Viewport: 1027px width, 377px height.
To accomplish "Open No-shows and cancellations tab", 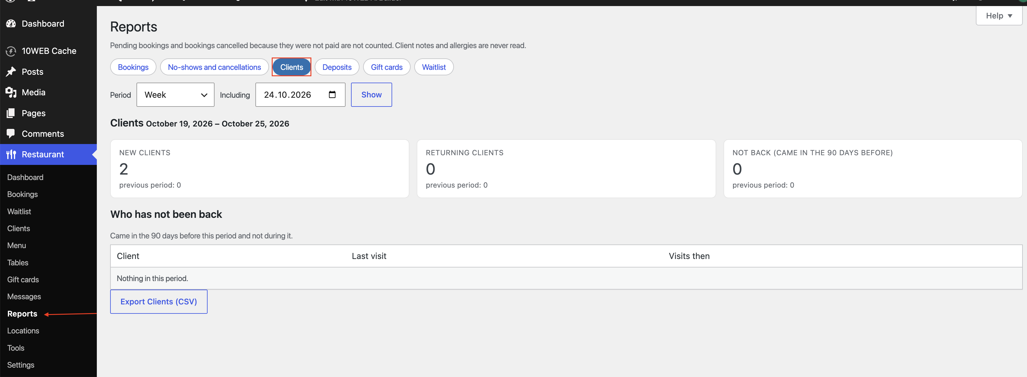I will click(x=215, y=67).
